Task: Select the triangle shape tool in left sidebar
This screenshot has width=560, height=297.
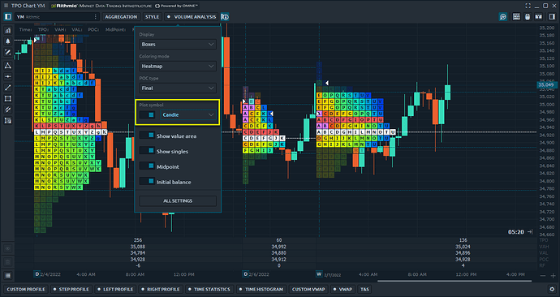Action: [7, 66]
